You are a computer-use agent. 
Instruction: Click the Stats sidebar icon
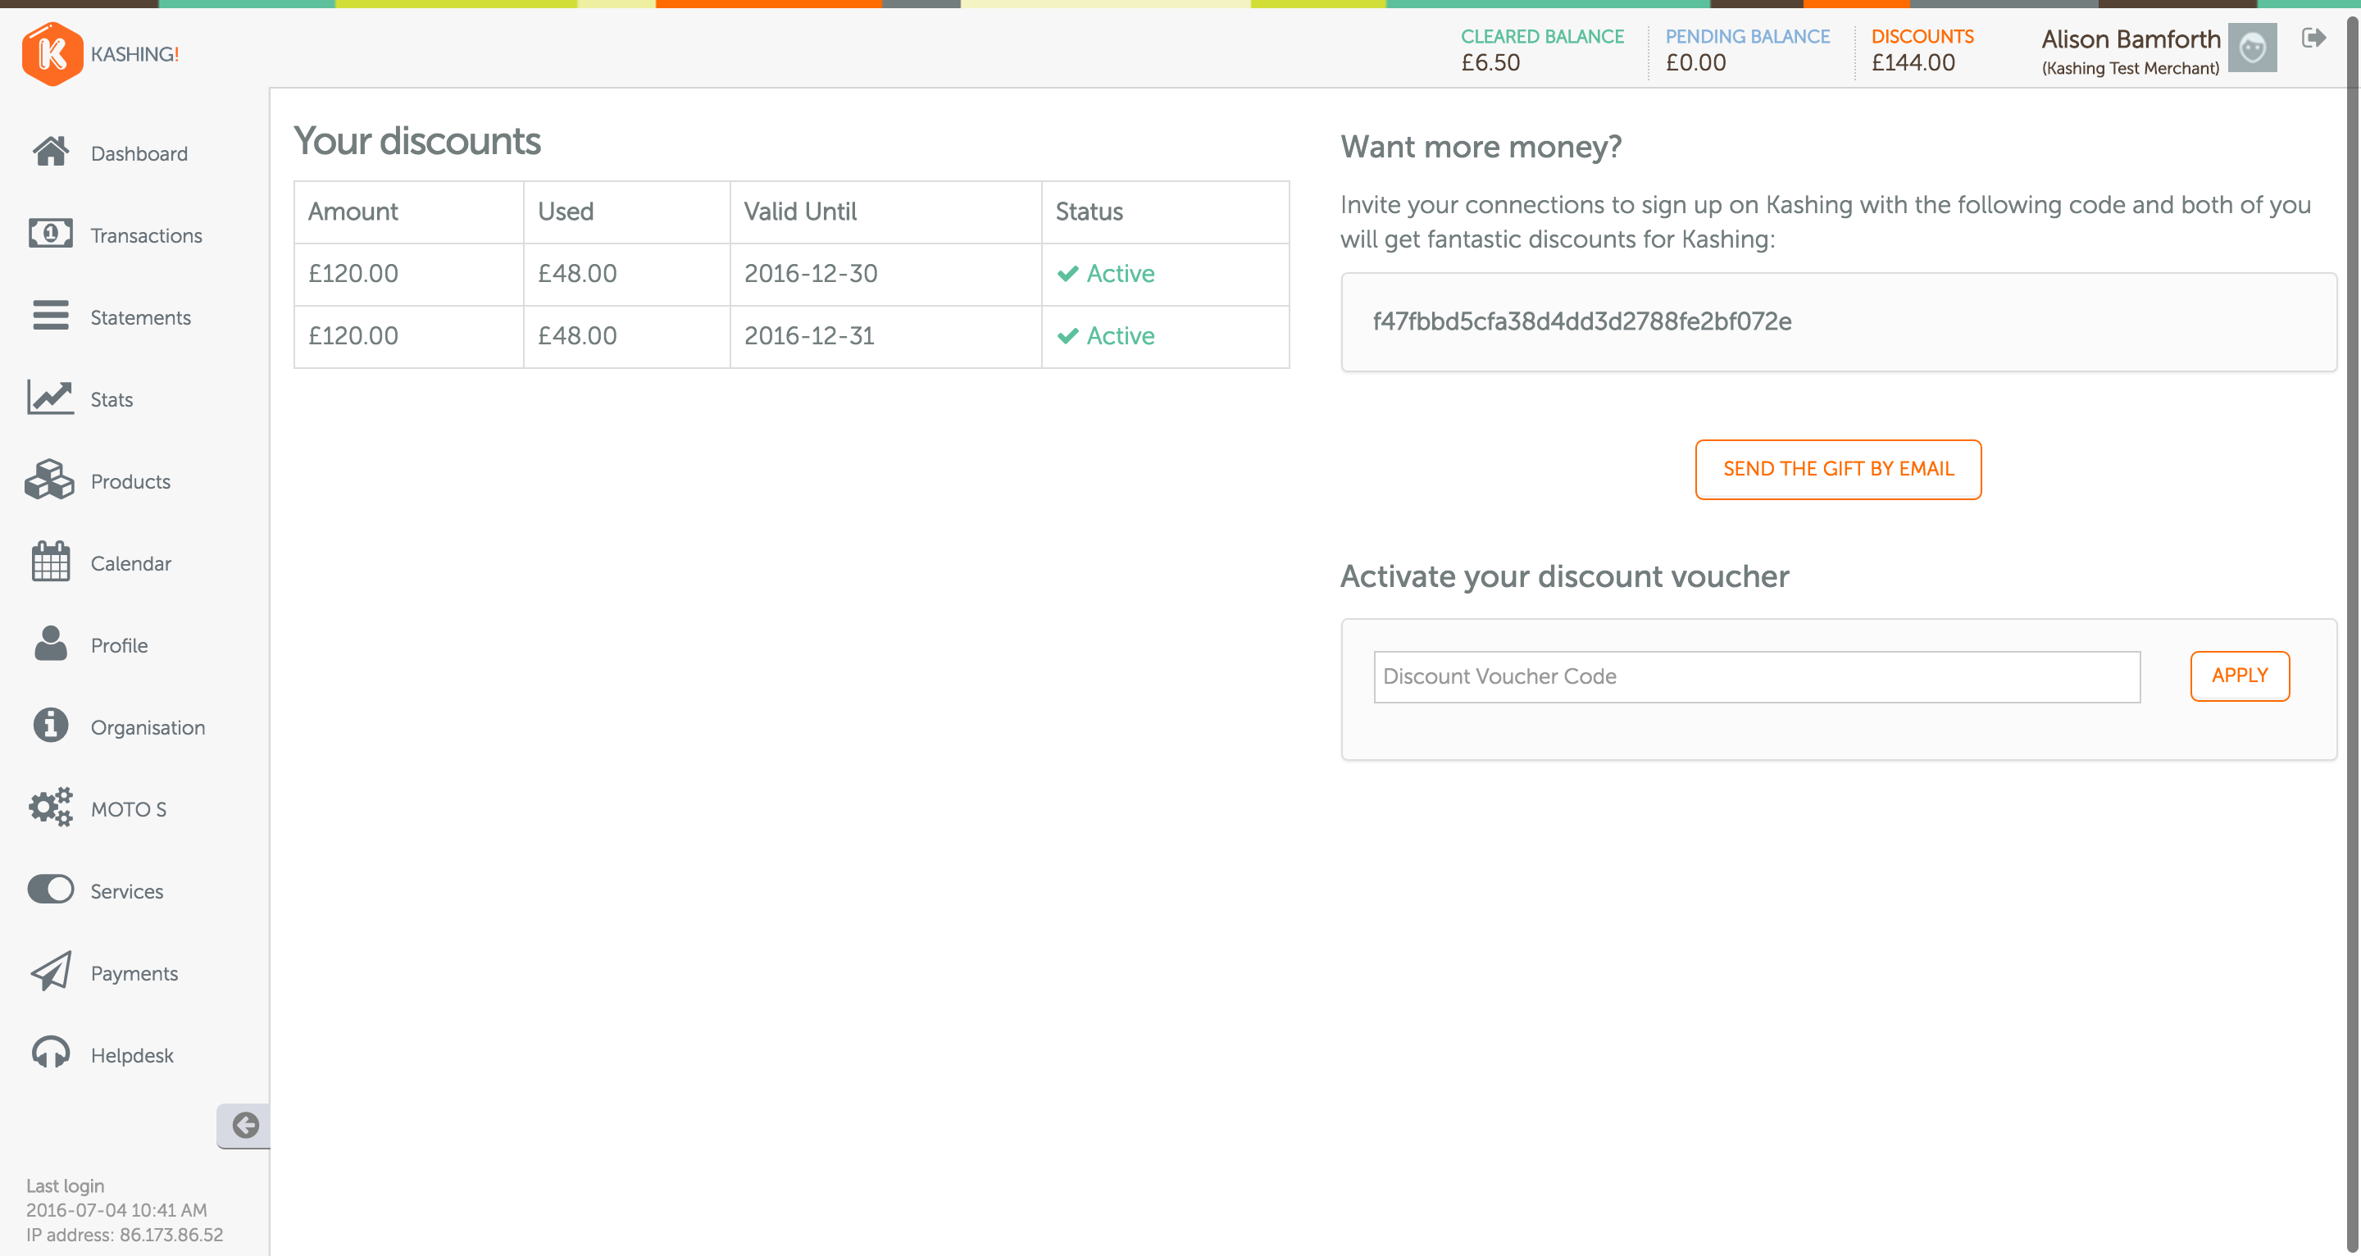(50, 398)
